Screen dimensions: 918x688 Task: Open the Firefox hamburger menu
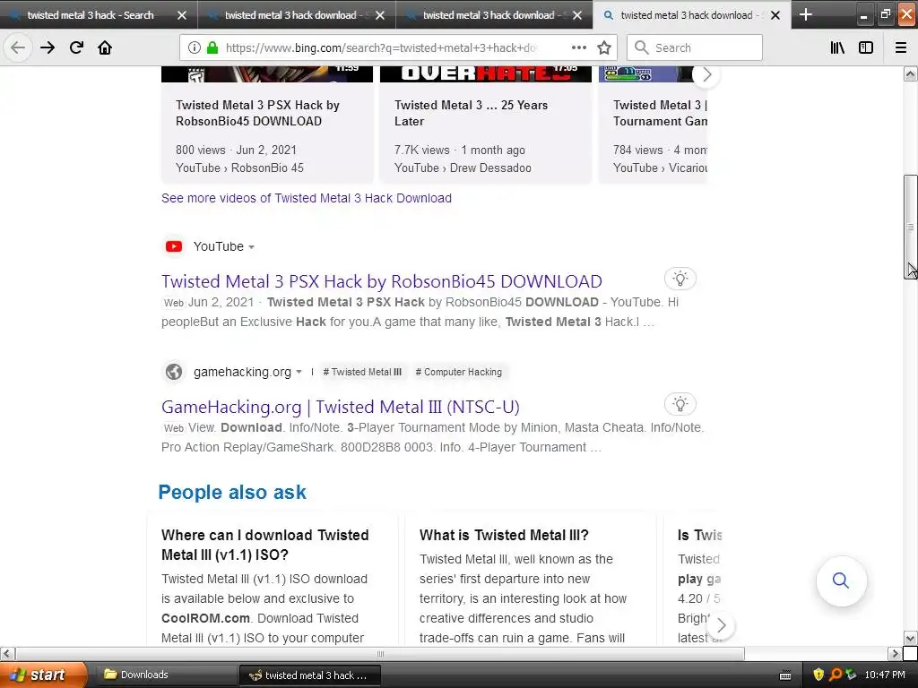coord(901,48)
